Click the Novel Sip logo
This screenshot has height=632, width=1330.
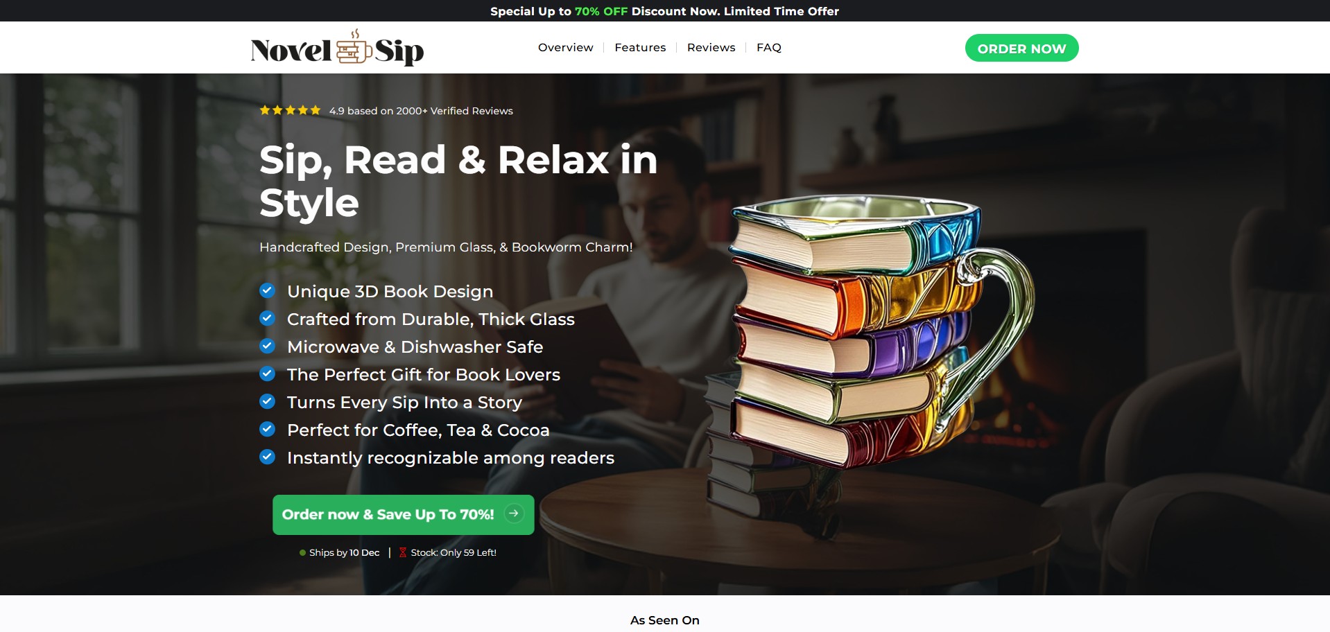[337, 48]
